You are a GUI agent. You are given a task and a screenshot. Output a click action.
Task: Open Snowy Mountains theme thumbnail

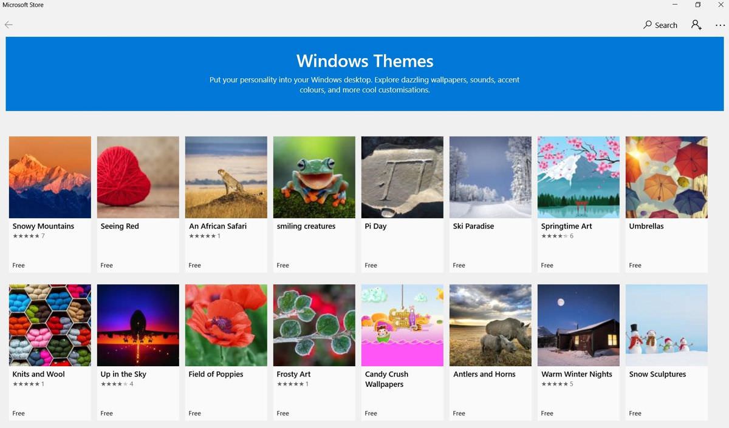[50, 177]
